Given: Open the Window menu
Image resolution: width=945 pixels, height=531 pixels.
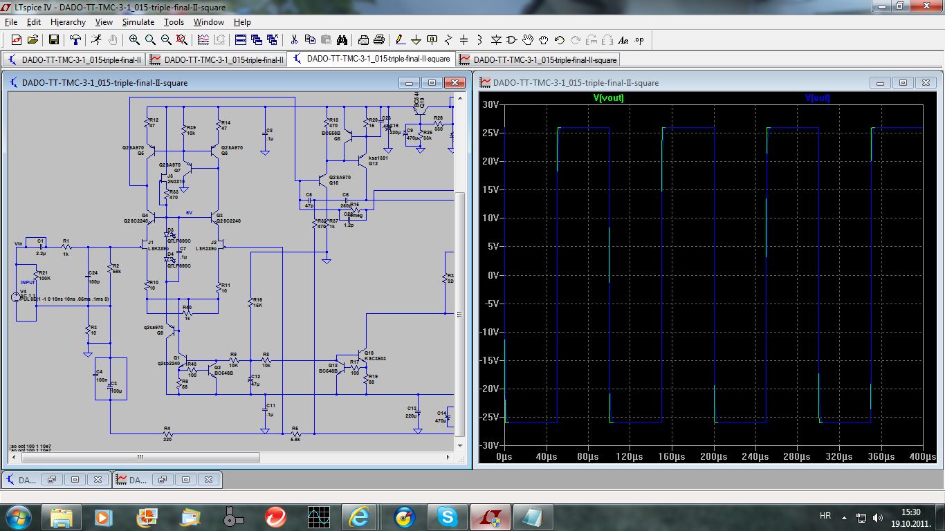Looking at the screenshot, I should point(208,22).
